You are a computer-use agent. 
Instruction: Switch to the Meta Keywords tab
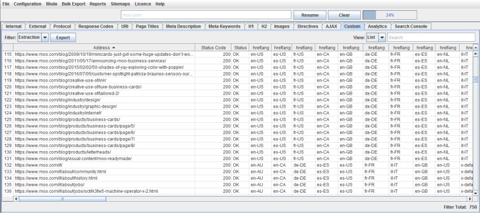pos(224,26)
